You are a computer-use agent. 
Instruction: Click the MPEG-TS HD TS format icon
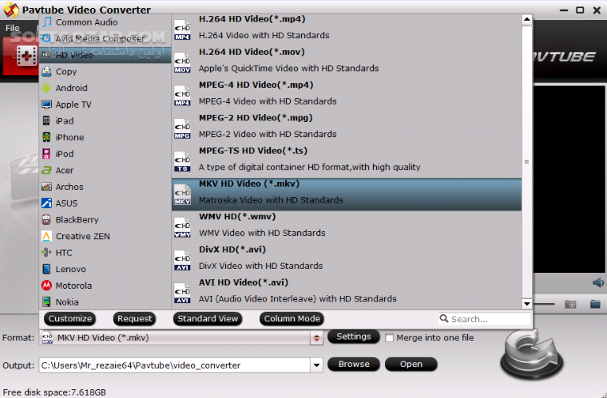(182, 162)
